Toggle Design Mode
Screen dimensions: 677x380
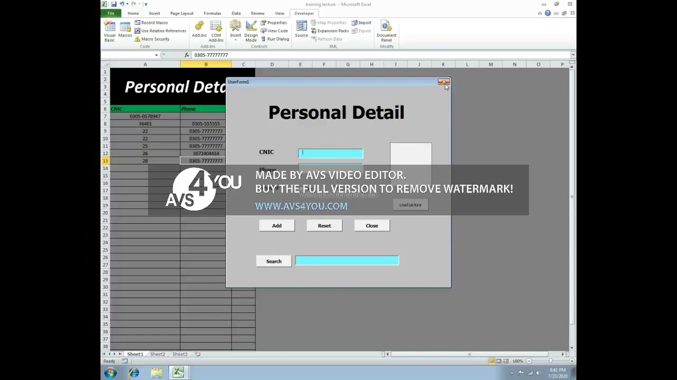point(251,32)
